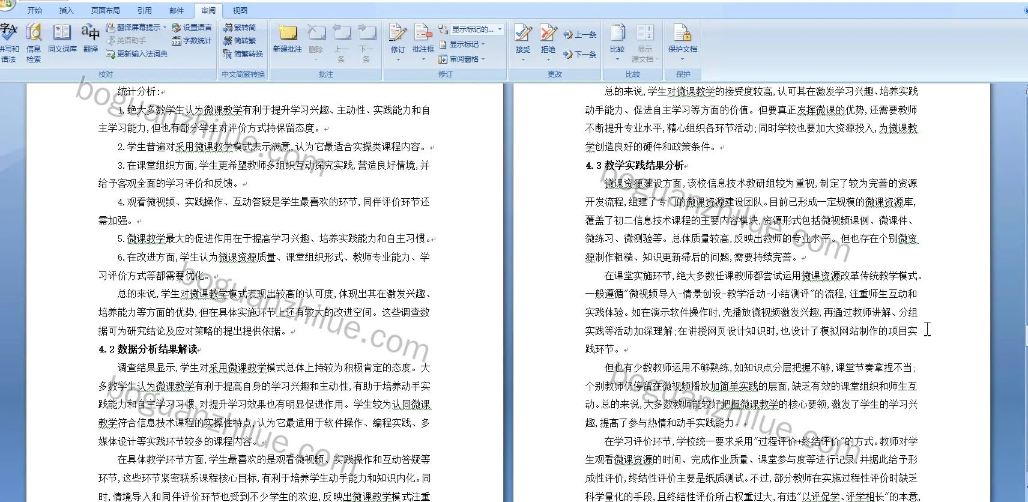Select the active 审阅 tab

coord(208,10)
